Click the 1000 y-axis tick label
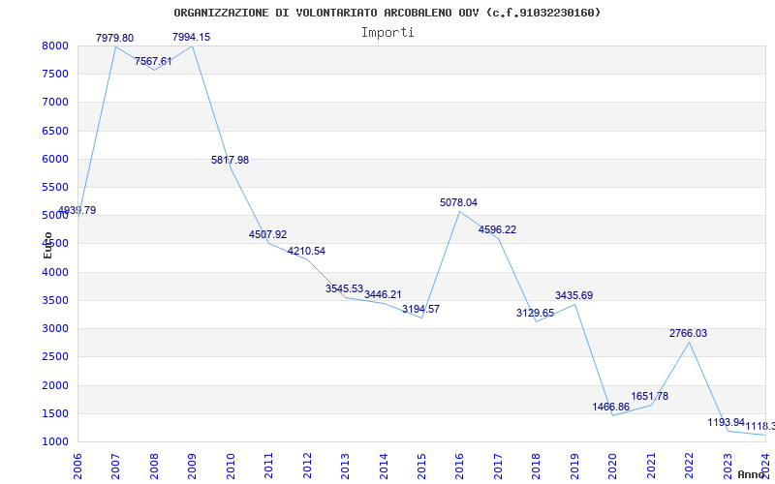 [55, 441]
